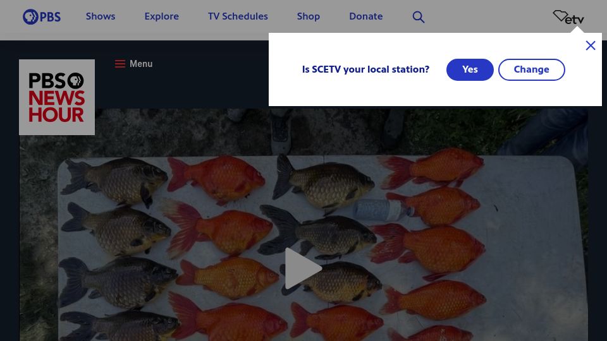The width and height of the screenshot is (607, 341).
Task: Click the Donate link
Action: point(366,16)
